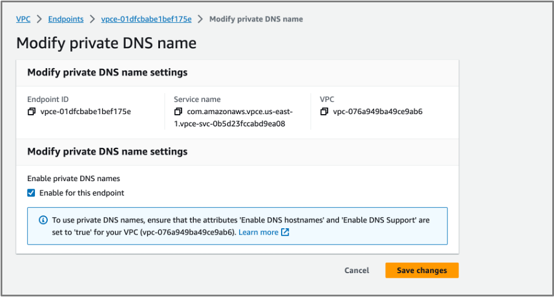Select the vpce-01dfcbabe1bef175e Endpoint ID value text
Viewport: 554px width, 297px height.
click(x=86, y=112)
